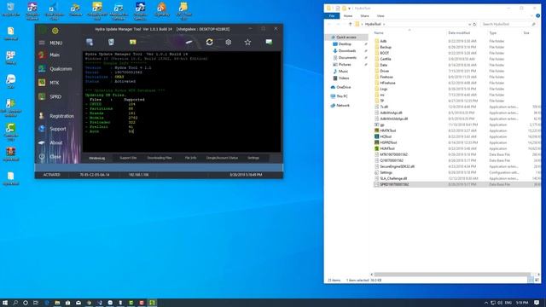Open the Main section in Hydra sidebar
Viewport: 546px width, 307px height.
[x=49, y=55]
